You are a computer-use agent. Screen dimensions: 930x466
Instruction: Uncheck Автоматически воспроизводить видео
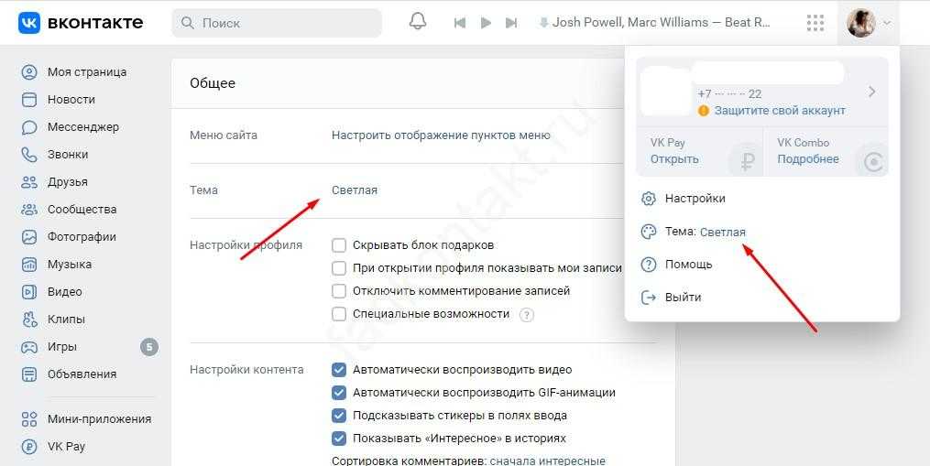[339, 370]
